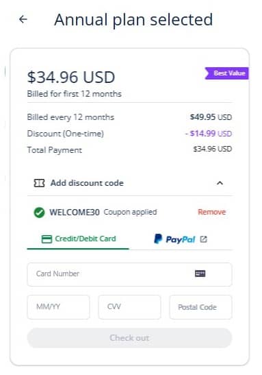
Task: Remove the WELCOME30 coupon
Action: tap(211, 212)
